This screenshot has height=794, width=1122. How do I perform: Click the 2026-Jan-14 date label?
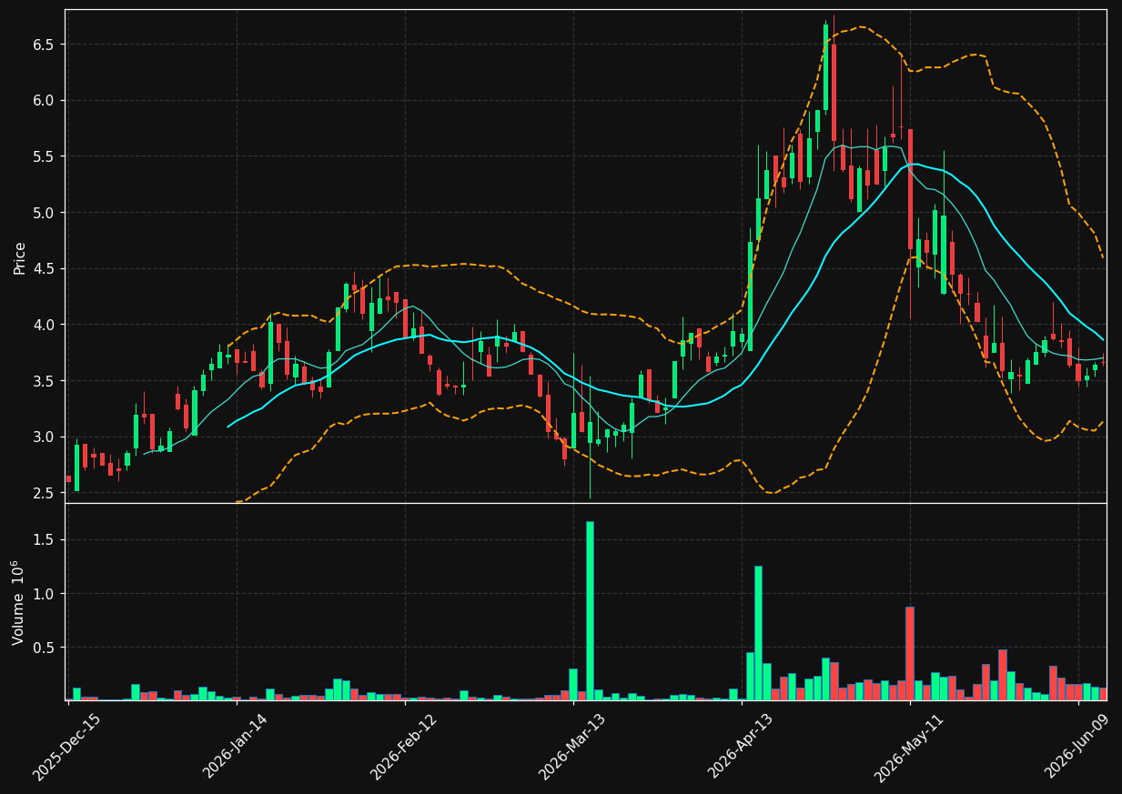point(236,747)
